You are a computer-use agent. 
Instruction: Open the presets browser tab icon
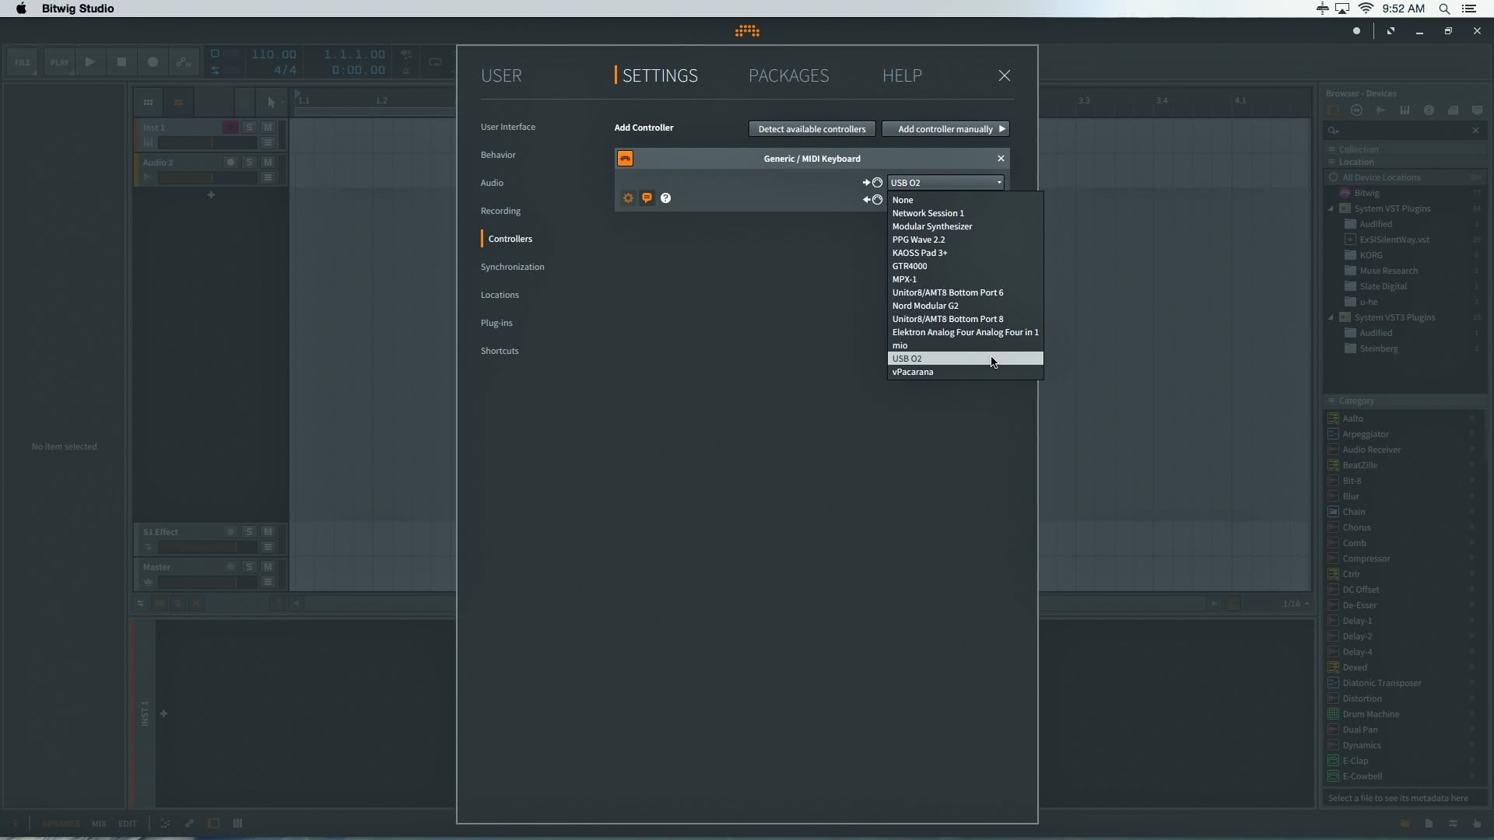(1357, 110)
